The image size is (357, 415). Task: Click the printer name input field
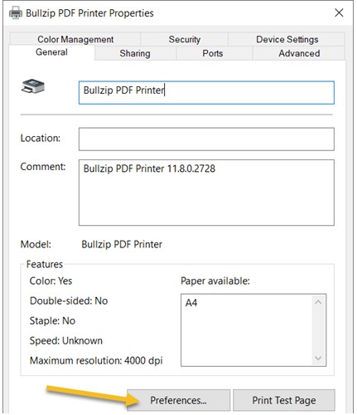click(206, 92)
